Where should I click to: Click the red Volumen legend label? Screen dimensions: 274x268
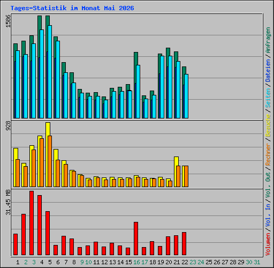(268, 244)
